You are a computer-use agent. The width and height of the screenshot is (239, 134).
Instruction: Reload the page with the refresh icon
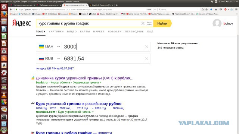tap(155, 9)
